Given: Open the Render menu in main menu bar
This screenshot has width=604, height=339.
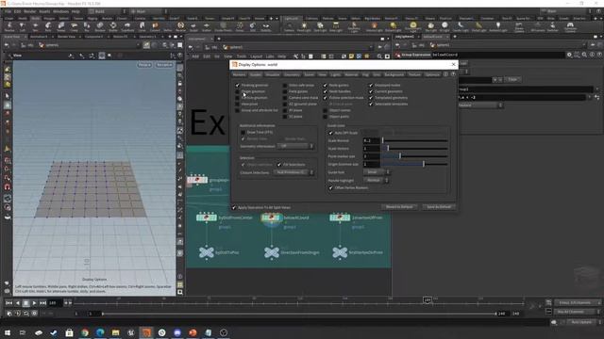Looking at the screenshot, I should point(29,11).
